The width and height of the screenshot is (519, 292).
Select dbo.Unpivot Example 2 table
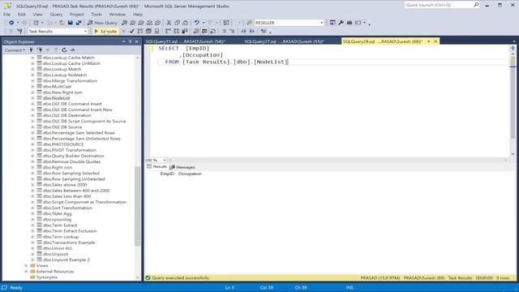tap(66, 260)
